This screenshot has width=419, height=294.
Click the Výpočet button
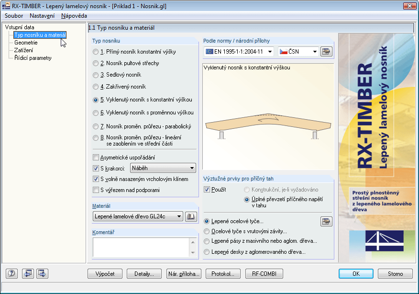pos(105,274)
